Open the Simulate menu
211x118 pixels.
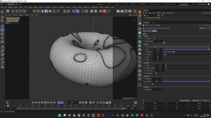click(68, 7)
